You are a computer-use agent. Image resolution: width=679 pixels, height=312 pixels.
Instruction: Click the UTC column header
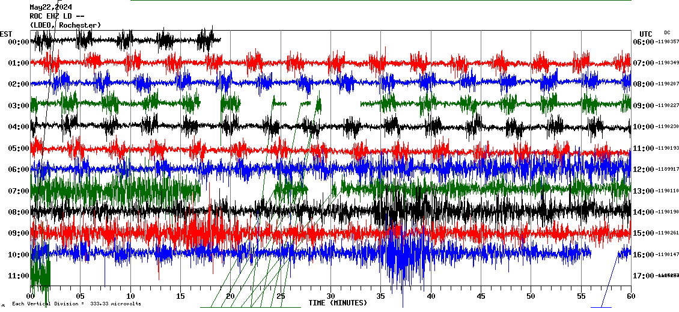click(x=645, y=34)
